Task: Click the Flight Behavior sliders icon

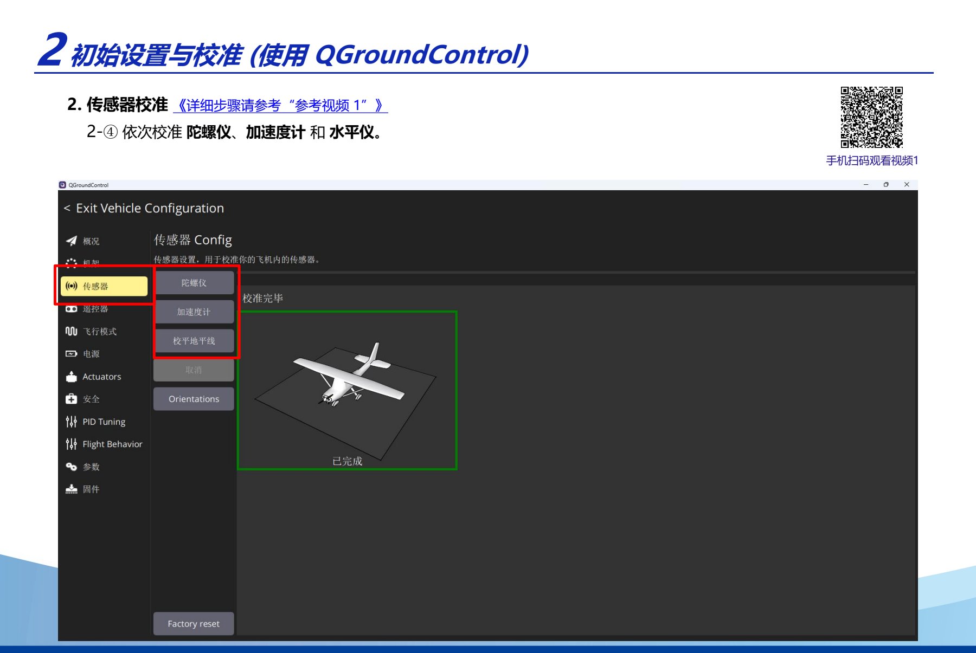Action: click(x=71, y=444)
